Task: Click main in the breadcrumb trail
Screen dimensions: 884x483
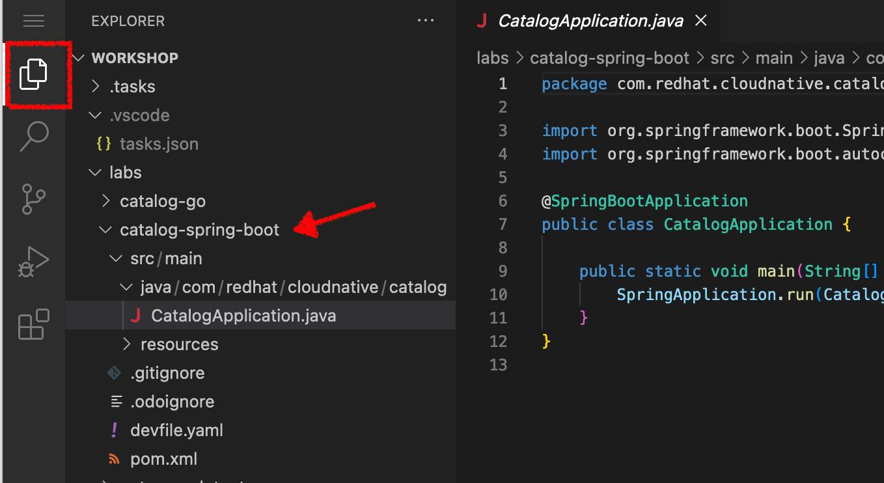Action: (x=774, y=57)
